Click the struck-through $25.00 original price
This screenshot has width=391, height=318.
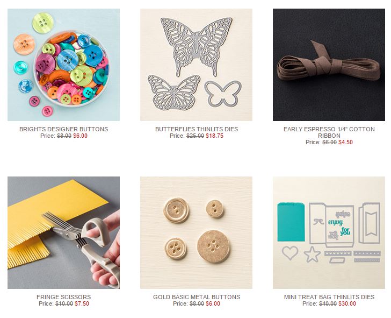coord(195,136)
